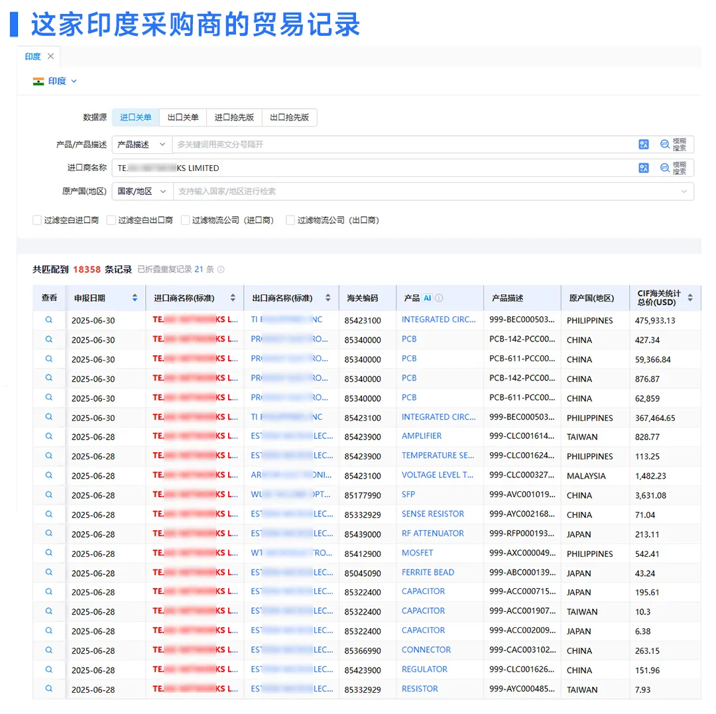This screenshot has height=714, width=716.
Task: Click the 18358 matched records count
Action: (x=87, y=269)
